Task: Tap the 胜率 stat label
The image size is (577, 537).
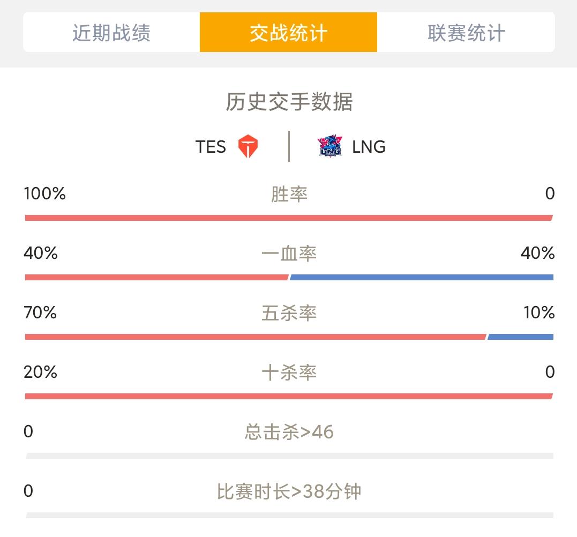Action: 289,194
